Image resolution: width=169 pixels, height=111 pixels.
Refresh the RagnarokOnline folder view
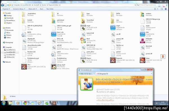138,5
